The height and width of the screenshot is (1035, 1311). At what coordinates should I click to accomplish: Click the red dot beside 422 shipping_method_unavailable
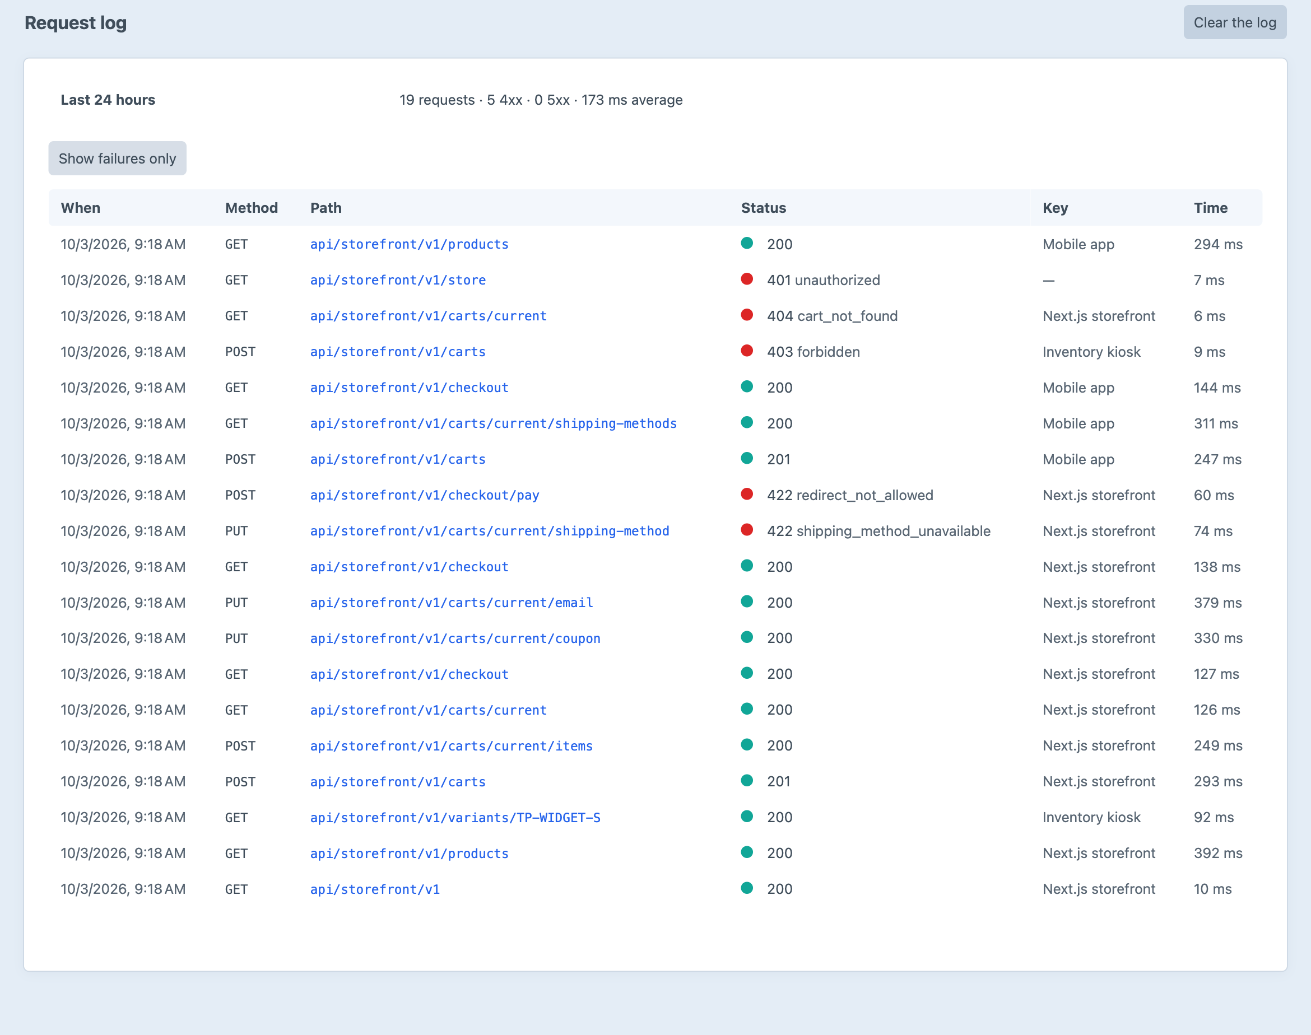click(747, 530)
